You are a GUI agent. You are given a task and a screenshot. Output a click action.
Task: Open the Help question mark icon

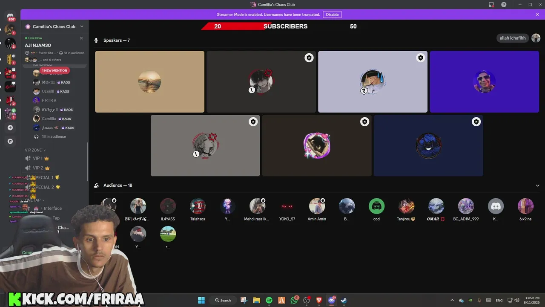click(x=504, y=5)
